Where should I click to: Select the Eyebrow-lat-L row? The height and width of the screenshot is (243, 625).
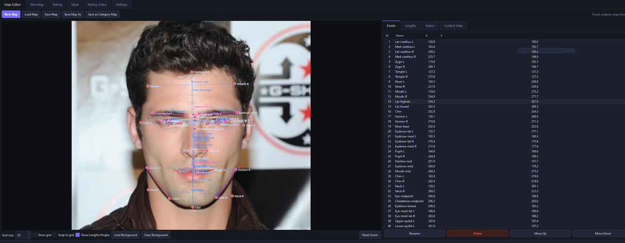[504, 131]
